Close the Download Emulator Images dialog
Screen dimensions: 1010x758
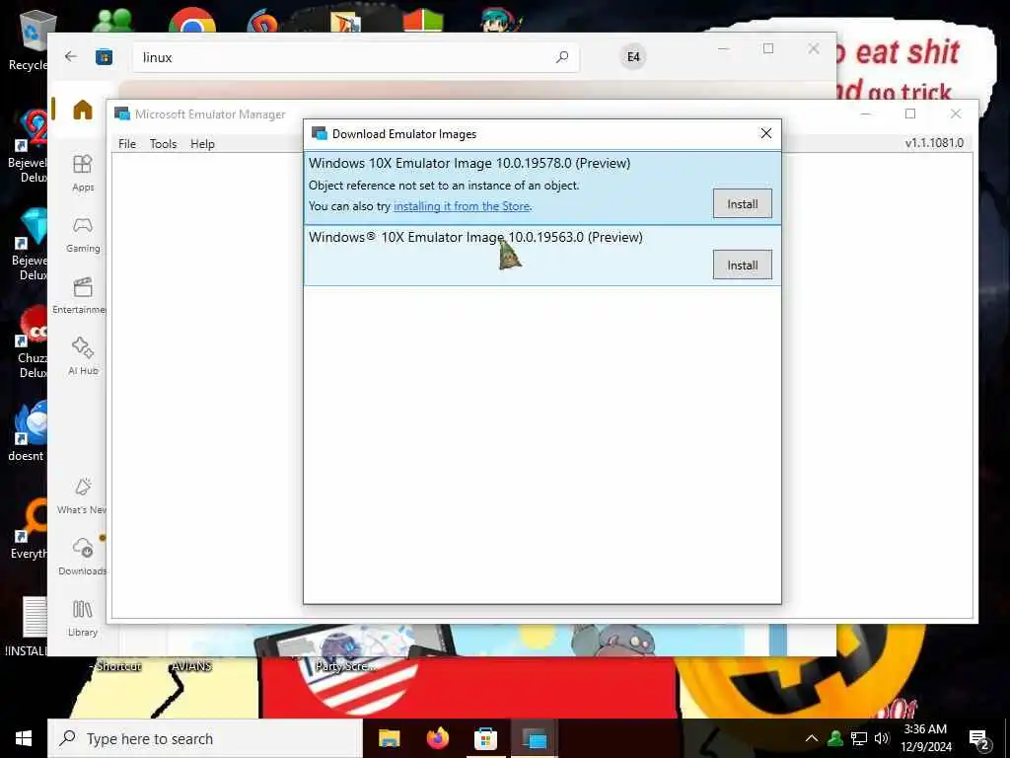(x=765, y=133)
